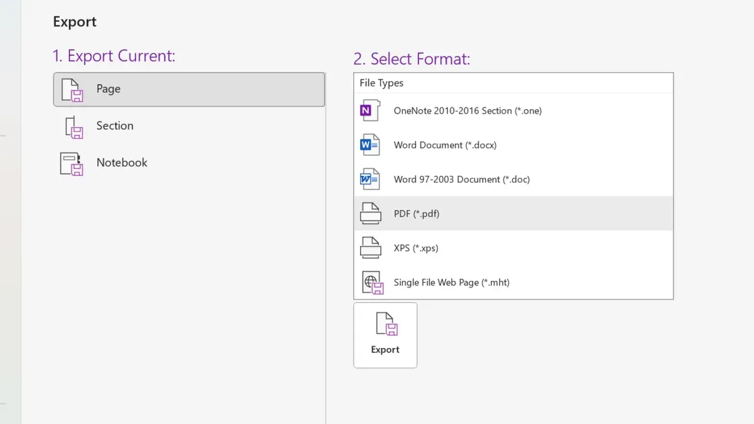Click the Page export icon
754x424 pixels.
(x=72, y=90)
